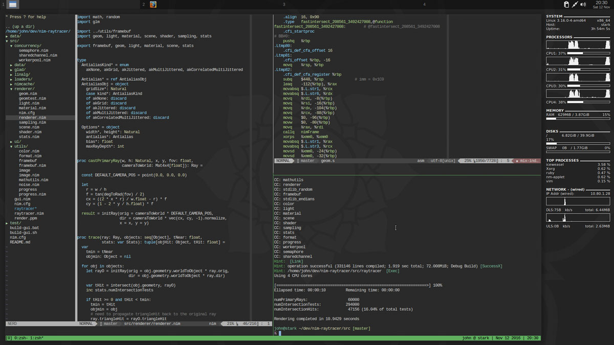
Task: Click the zsh prompt input line
Action: coord(407,333)
